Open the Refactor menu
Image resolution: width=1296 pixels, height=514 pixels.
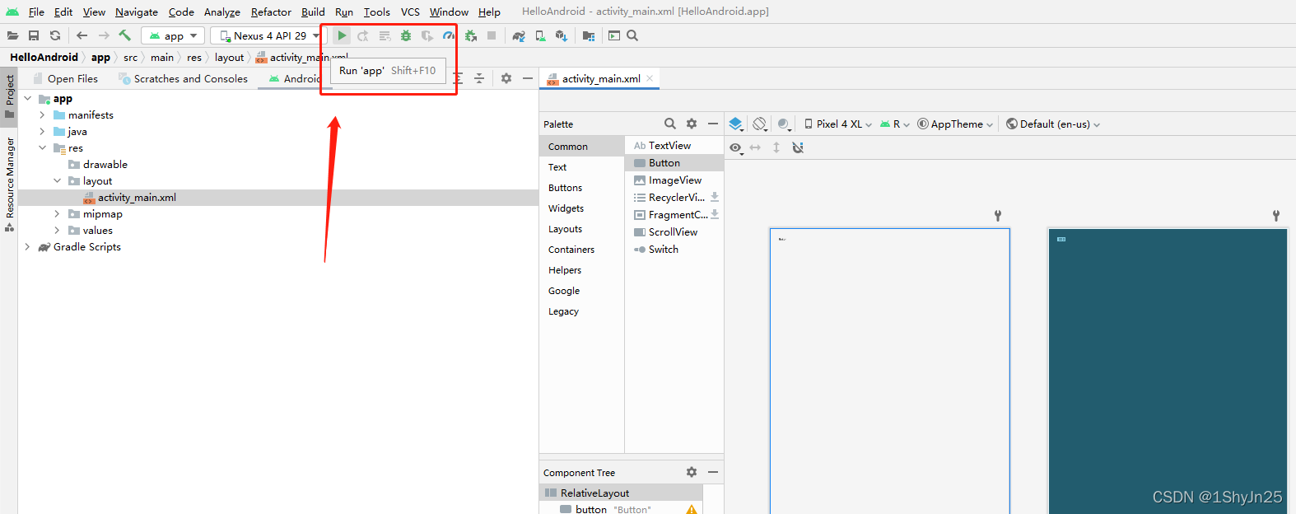pyautogui.click(x=271, y=12)
